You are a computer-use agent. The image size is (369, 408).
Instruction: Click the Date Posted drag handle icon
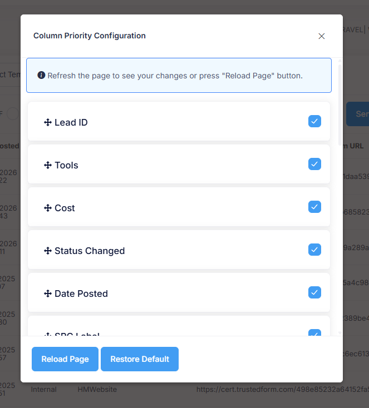click(47, 293)
